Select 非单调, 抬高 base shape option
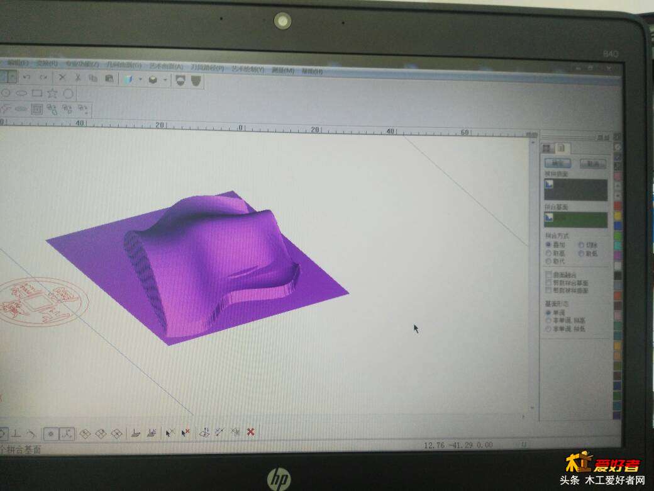 (548, 320)
